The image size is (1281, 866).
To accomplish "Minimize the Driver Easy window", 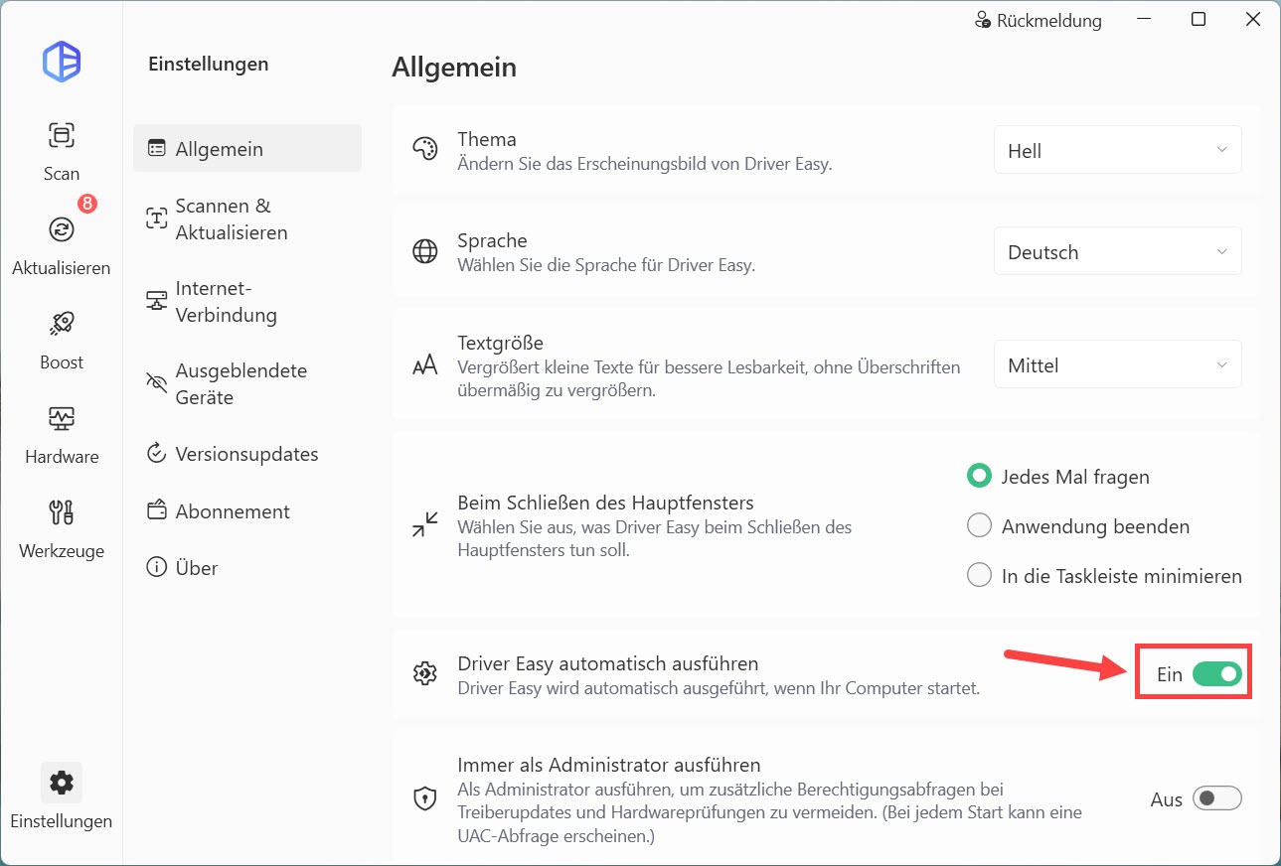I will [x=1145, y=20].
